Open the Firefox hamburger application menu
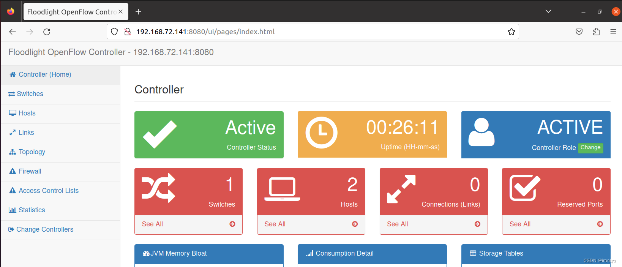Viewport: 622px width, 267px height. [613, 32]
